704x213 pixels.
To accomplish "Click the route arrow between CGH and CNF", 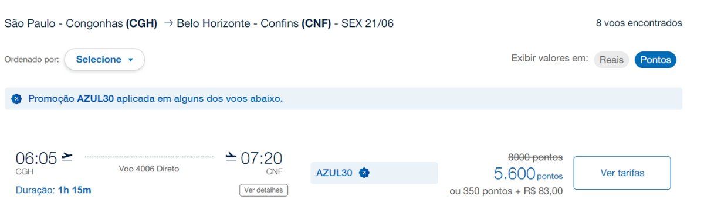I will 168,23.
